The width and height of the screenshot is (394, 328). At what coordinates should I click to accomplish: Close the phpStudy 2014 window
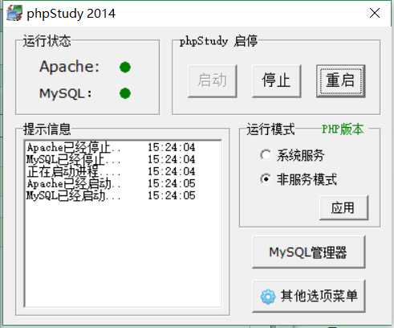pyautogui.click(x=375, y=13)
